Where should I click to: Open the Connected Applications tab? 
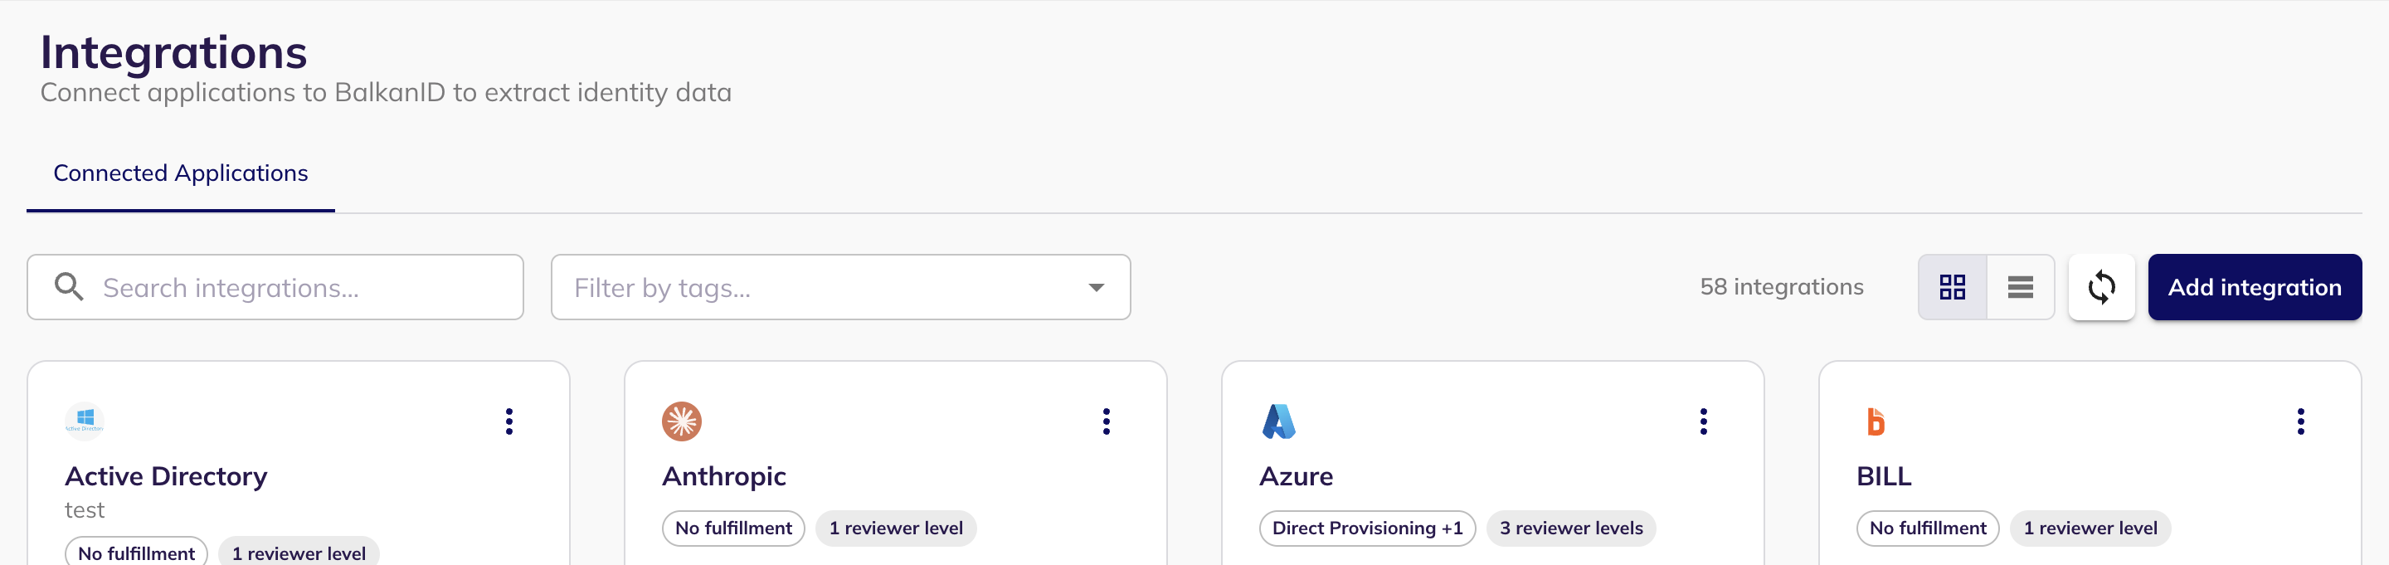point(181,173)
